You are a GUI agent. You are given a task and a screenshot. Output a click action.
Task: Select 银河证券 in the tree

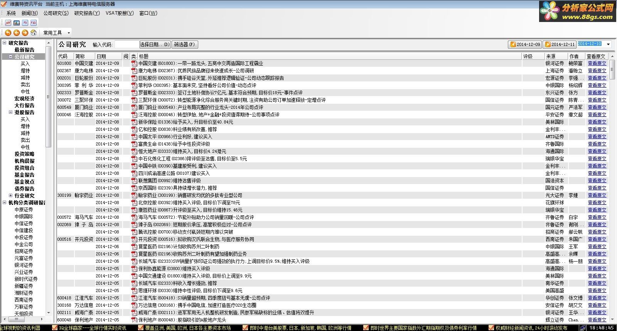pyautogui.click(x=24, y=265)
